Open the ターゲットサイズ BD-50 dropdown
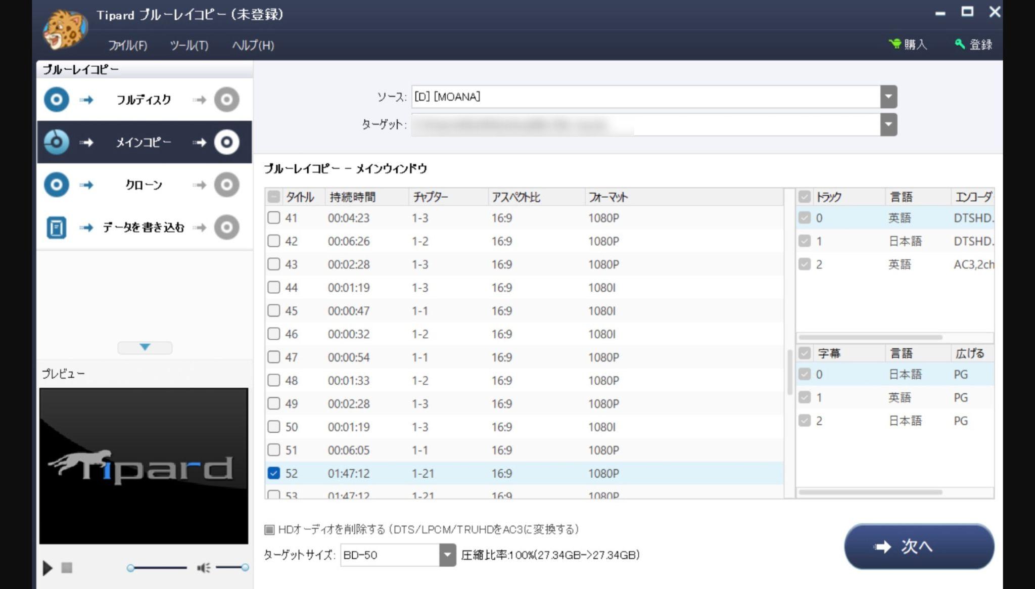The height and width of the screenshot is (589, 1035). pos(447,555)
